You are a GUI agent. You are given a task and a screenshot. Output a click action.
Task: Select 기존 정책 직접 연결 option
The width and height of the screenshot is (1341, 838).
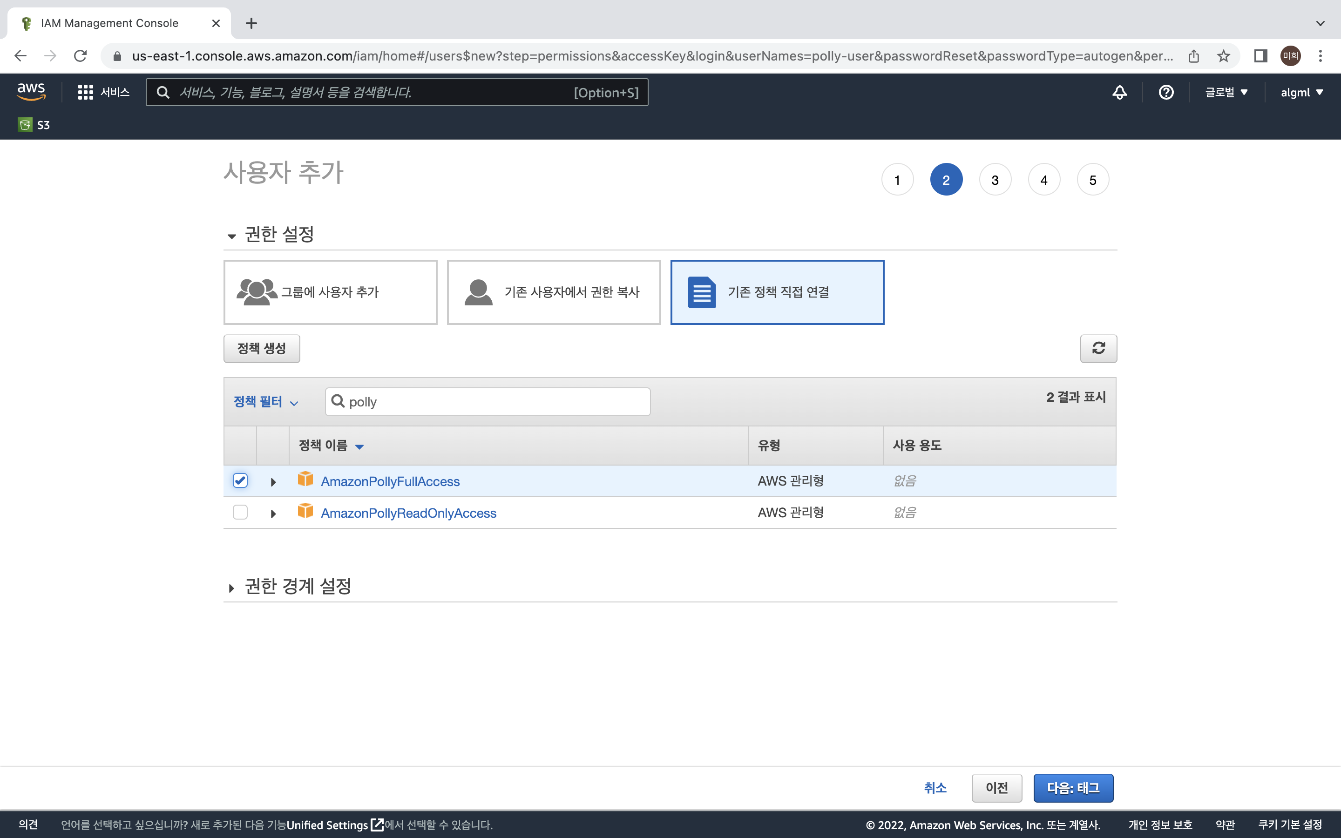(x=778, y=292)
